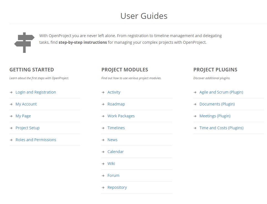The image size is (267, 204).
Task: Click the arrow icon beside Agile and Scrum (Plugin)
Action: click(195, 92)
